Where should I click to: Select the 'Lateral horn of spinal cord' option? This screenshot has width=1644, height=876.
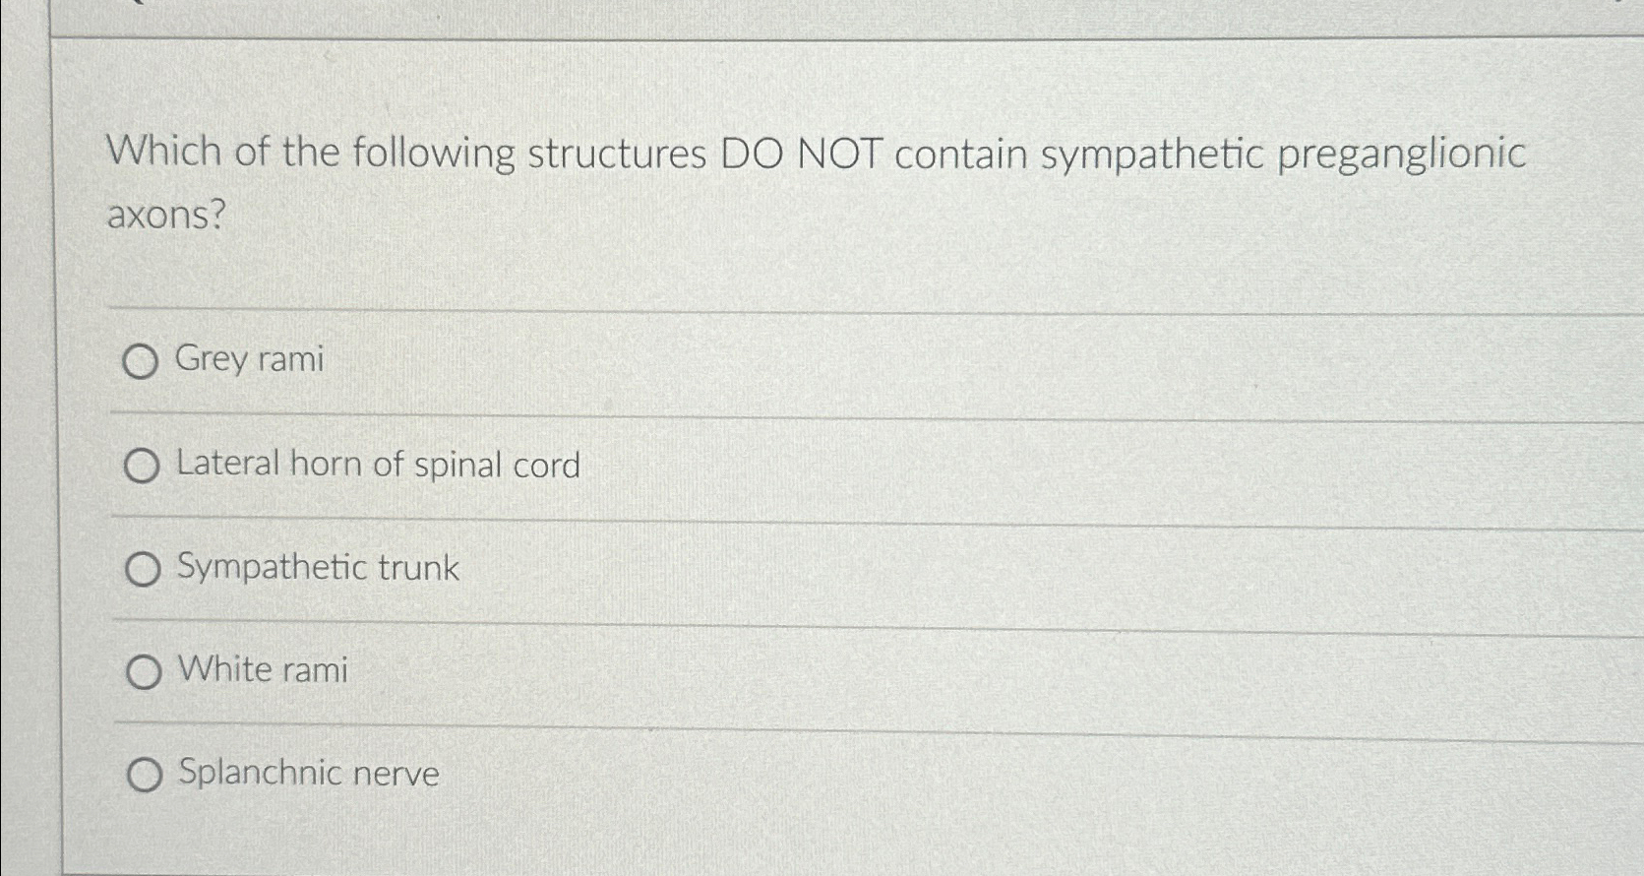pyautogui.click(x=143, y=466)
